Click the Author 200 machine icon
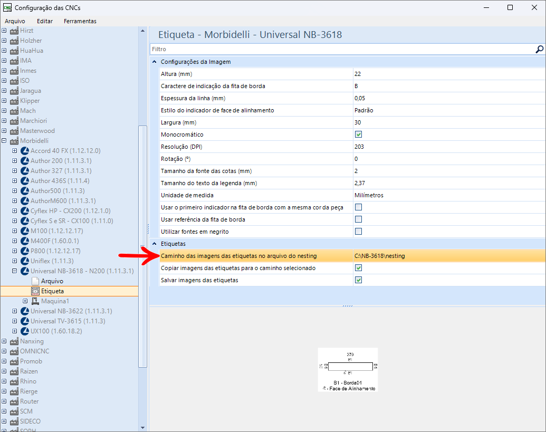 click(x=25, y=161)
